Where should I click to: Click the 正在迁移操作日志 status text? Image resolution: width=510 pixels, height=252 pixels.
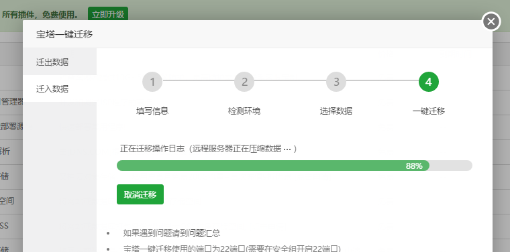coord(209,149)
